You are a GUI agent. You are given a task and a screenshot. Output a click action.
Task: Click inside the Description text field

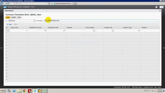[101, 21]
